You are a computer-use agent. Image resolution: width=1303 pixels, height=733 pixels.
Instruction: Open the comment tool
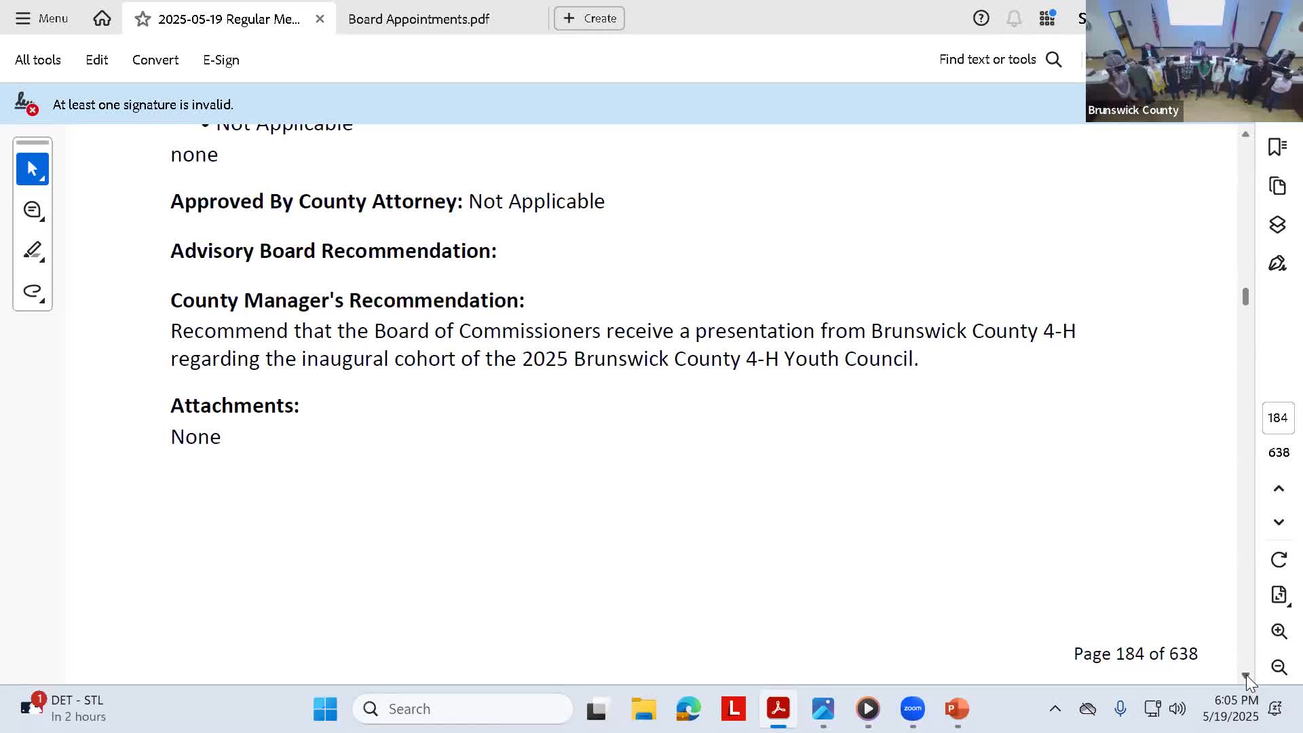pos(32,210)
